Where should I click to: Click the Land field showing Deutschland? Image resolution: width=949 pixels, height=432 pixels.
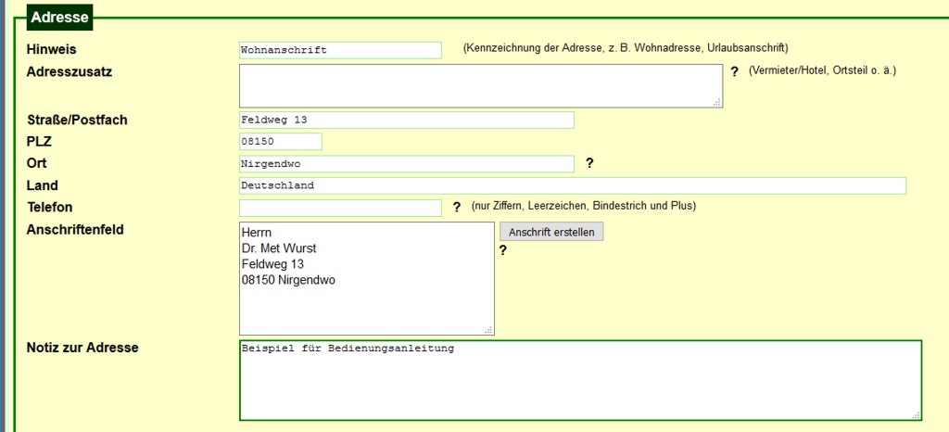[x=572, y=185]
